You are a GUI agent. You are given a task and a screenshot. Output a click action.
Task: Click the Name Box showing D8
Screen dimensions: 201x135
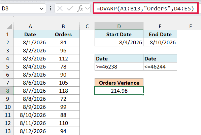click(x=23, y=9)
